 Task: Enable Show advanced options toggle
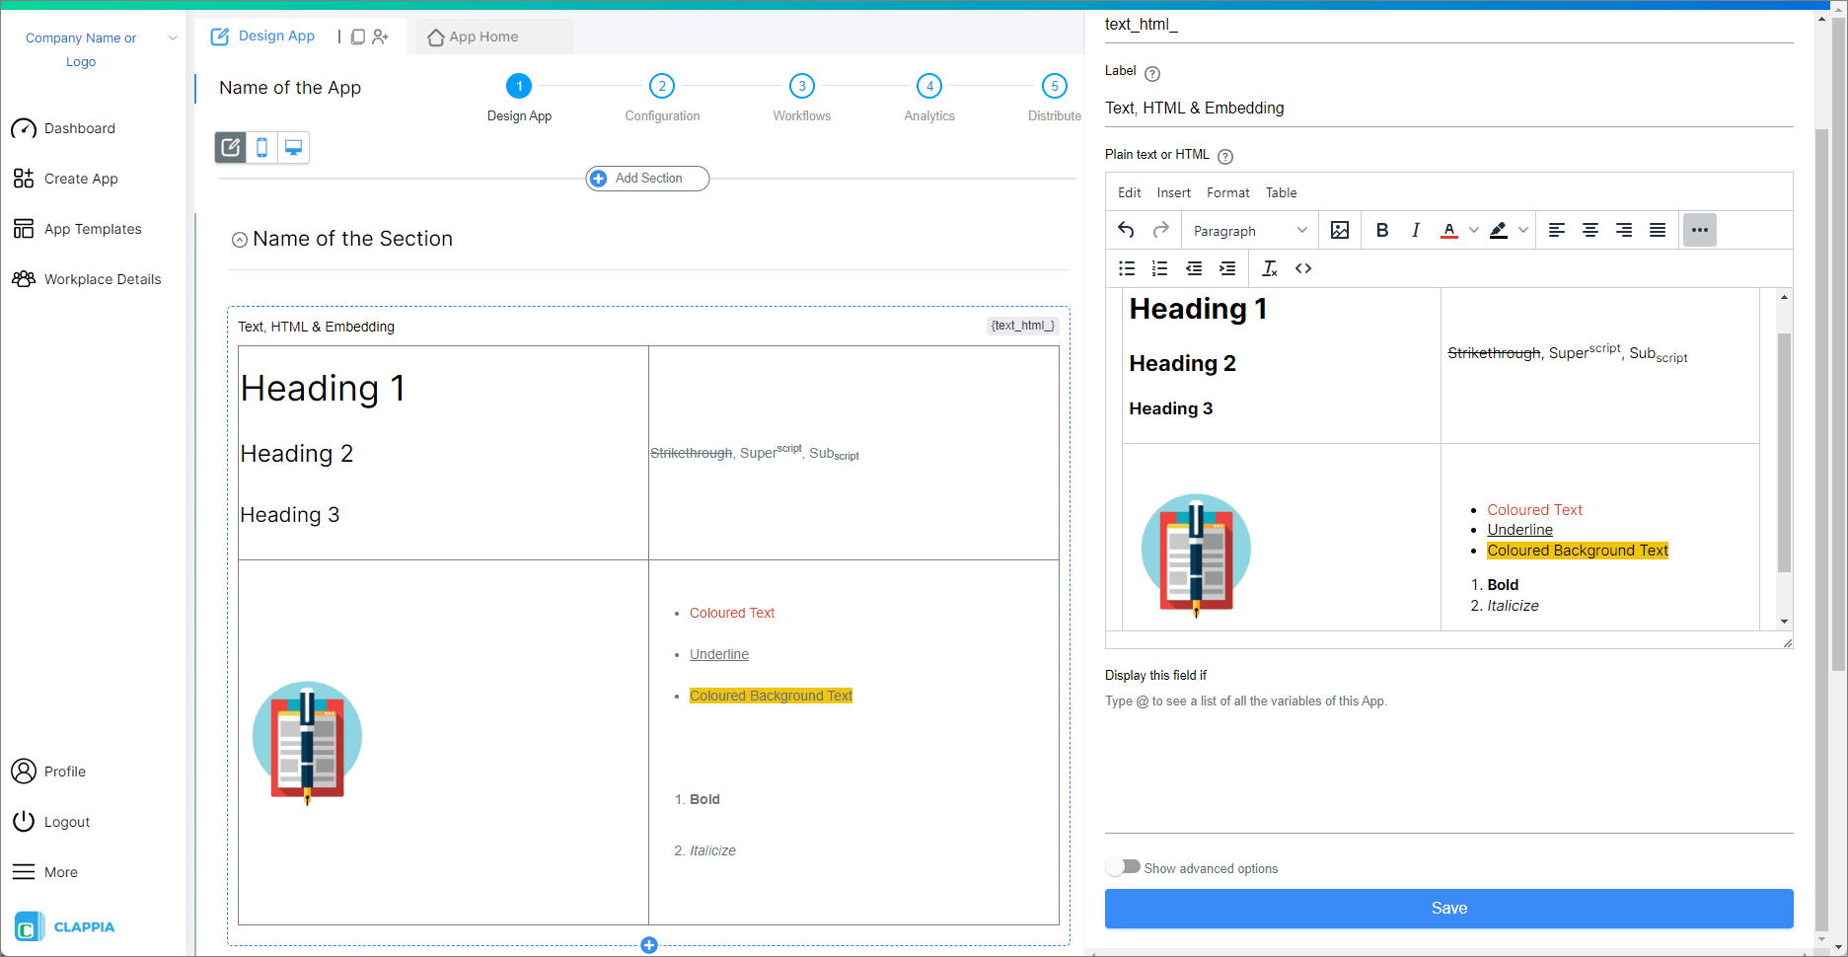pyautogui.click(x=1123, y=866)
